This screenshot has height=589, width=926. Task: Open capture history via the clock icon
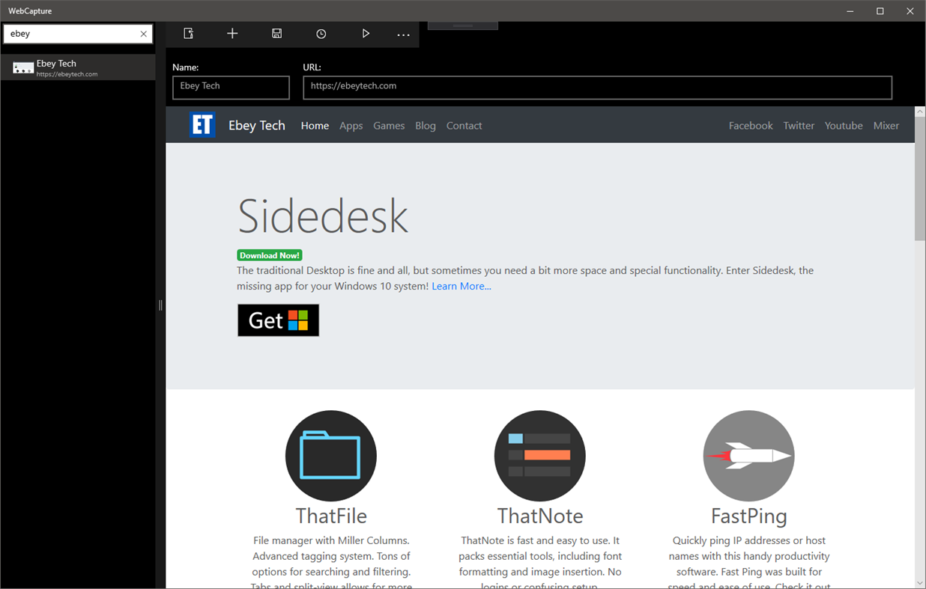click(321, 33)
